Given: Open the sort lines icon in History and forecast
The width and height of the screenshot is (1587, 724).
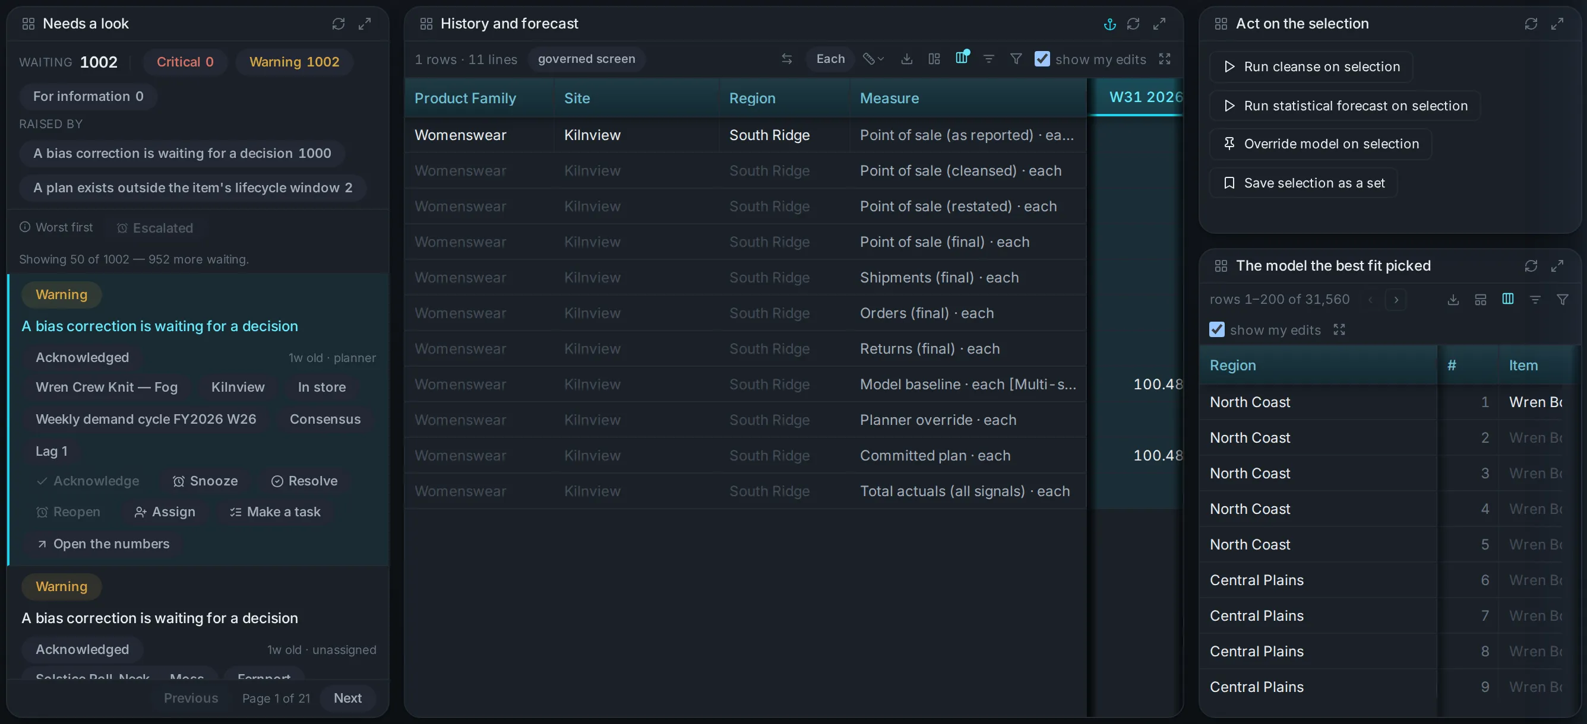Looking at the screenshot, I should tap(989, 59).
